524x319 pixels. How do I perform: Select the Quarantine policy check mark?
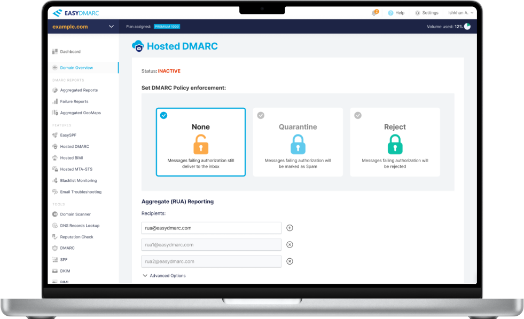[x=261, y=115]
